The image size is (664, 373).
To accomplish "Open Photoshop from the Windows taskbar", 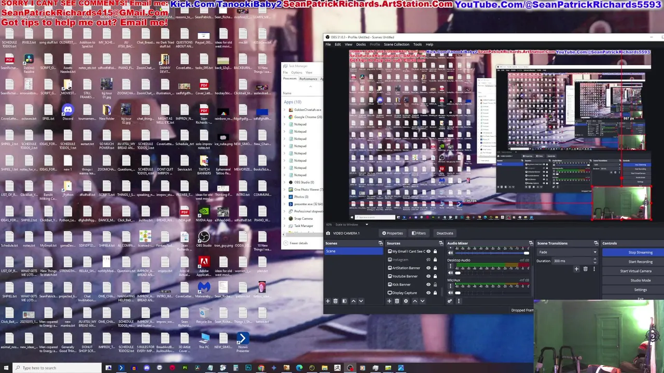I will (x=248, y=368).
